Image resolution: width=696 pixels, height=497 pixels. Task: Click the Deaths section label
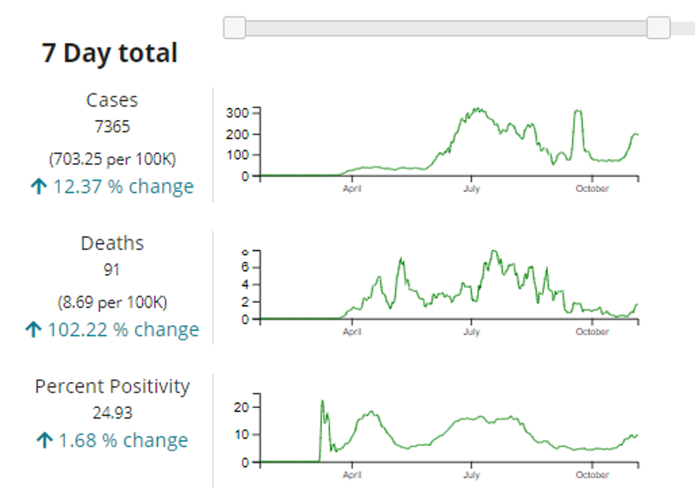click(112, 244)
